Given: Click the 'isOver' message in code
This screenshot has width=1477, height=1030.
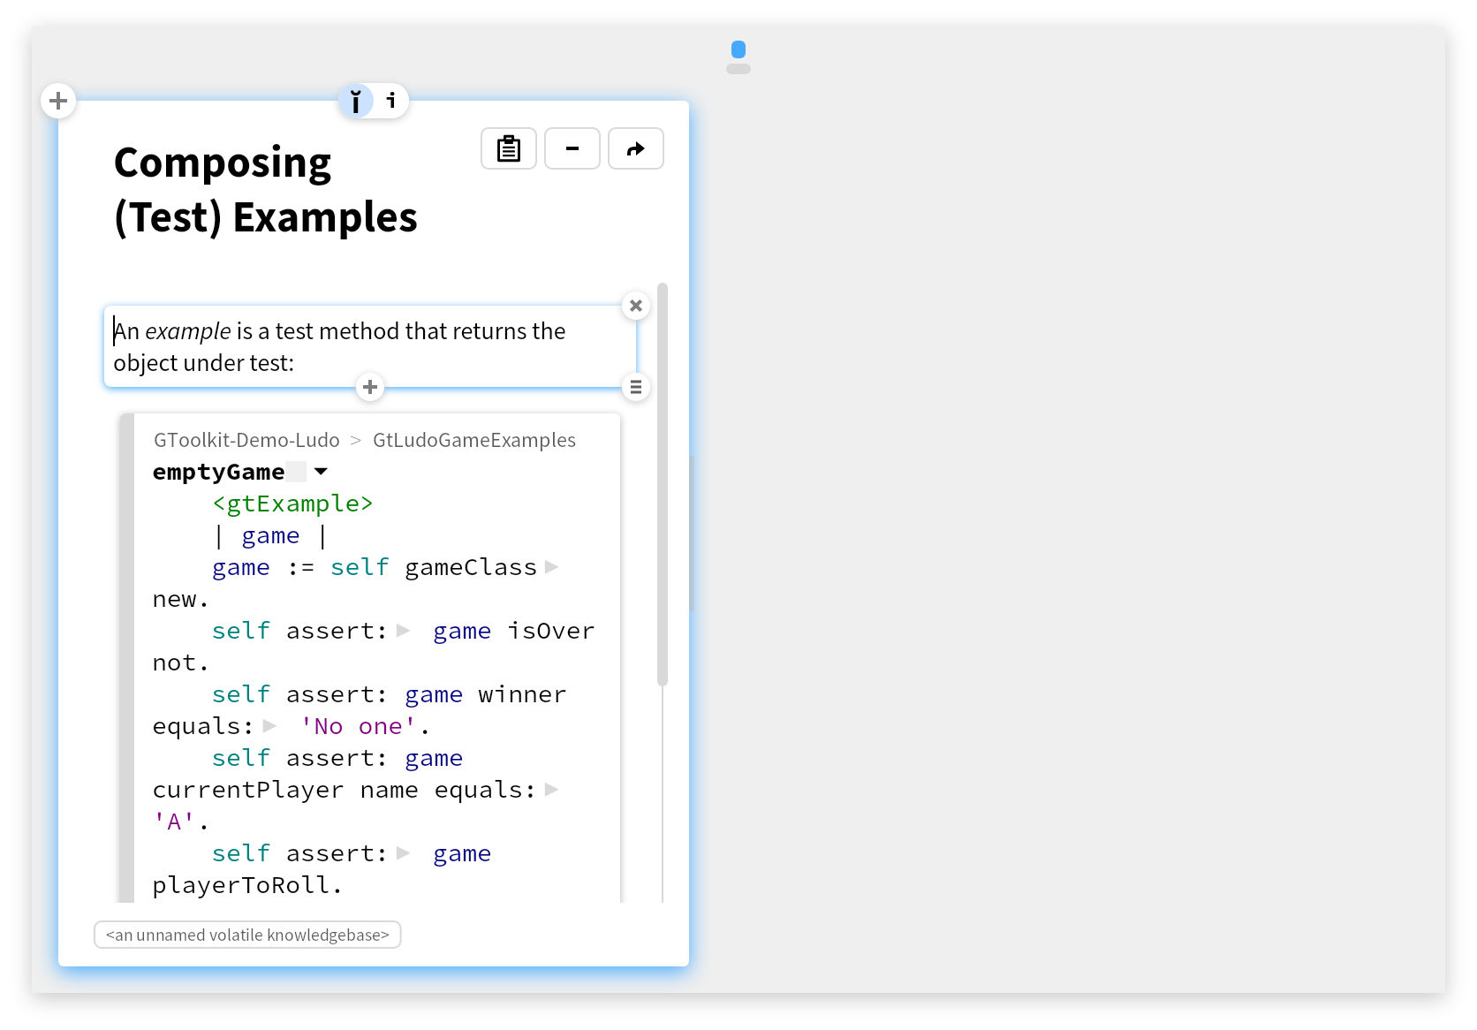Looking at the screenshot, I should pos(550,631).
